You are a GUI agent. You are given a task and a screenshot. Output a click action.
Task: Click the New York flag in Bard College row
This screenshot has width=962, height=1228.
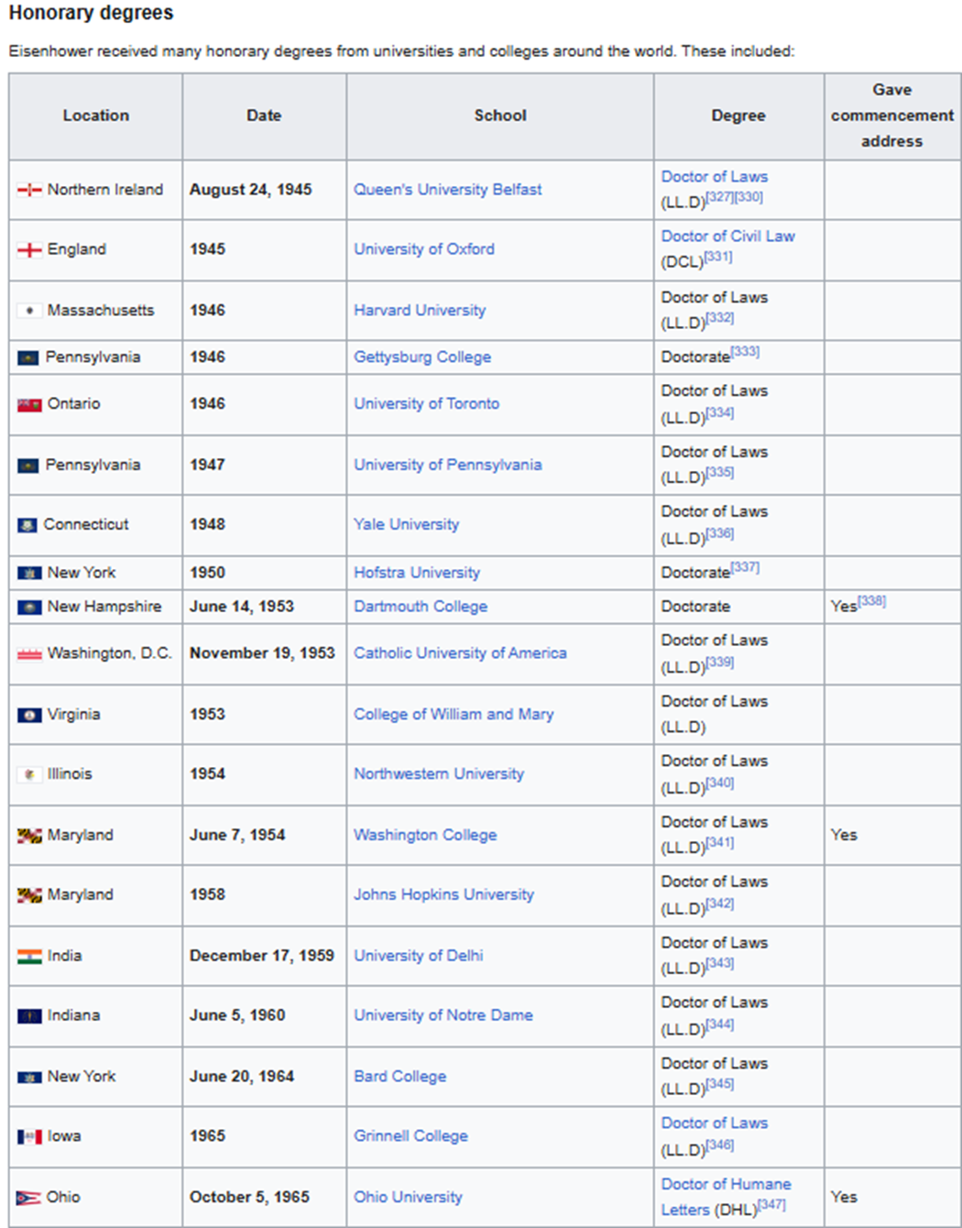29,1077
